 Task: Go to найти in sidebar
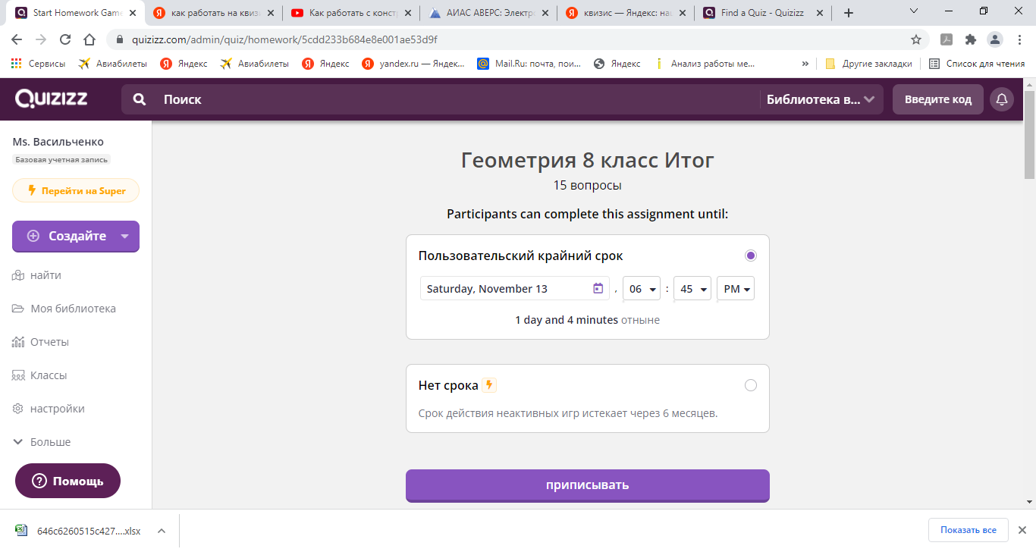coord(37,275)
